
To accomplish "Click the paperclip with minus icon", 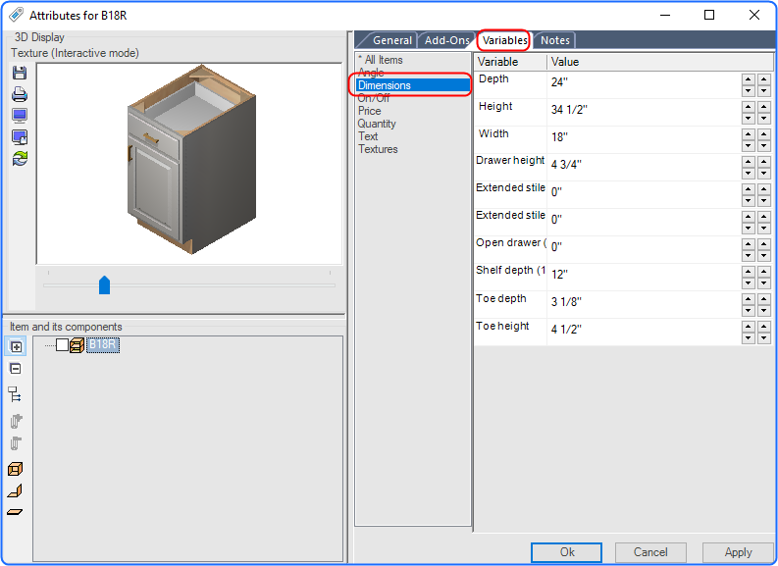I will pos(16,443).
